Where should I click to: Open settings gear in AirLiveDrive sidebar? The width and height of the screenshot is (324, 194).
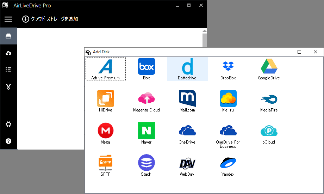[x=8, y=124]
